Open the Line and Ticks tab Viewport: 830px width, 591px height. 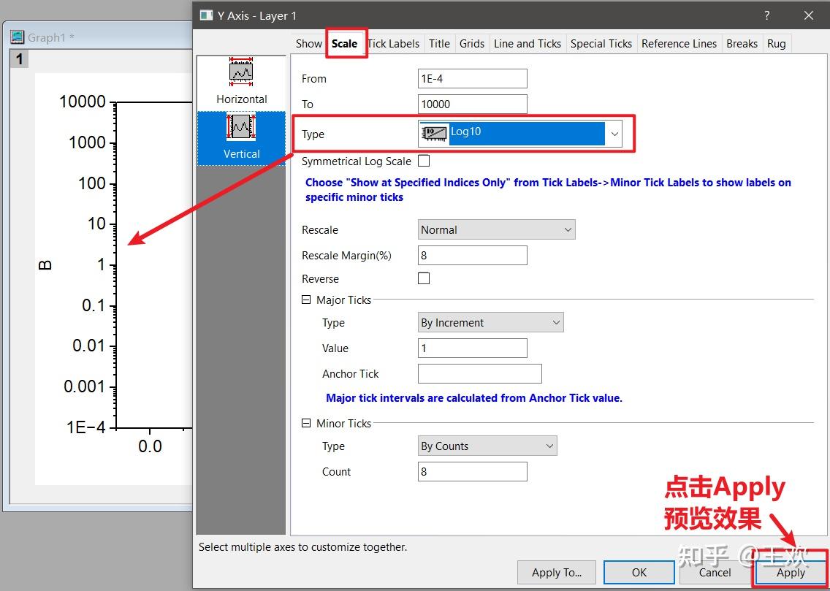[x=528, y=43]
